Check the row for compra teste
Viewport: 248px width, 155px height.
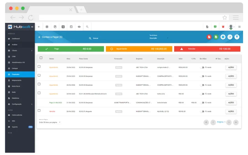(39, 67)
